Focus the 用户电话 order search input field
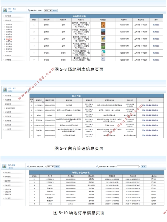 [128, 167]
